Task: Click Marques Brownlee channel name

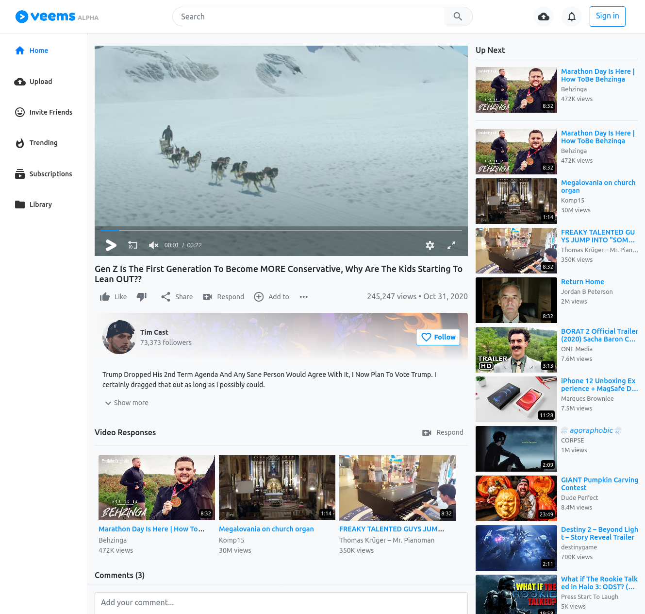Action: [x=587, y=399]
